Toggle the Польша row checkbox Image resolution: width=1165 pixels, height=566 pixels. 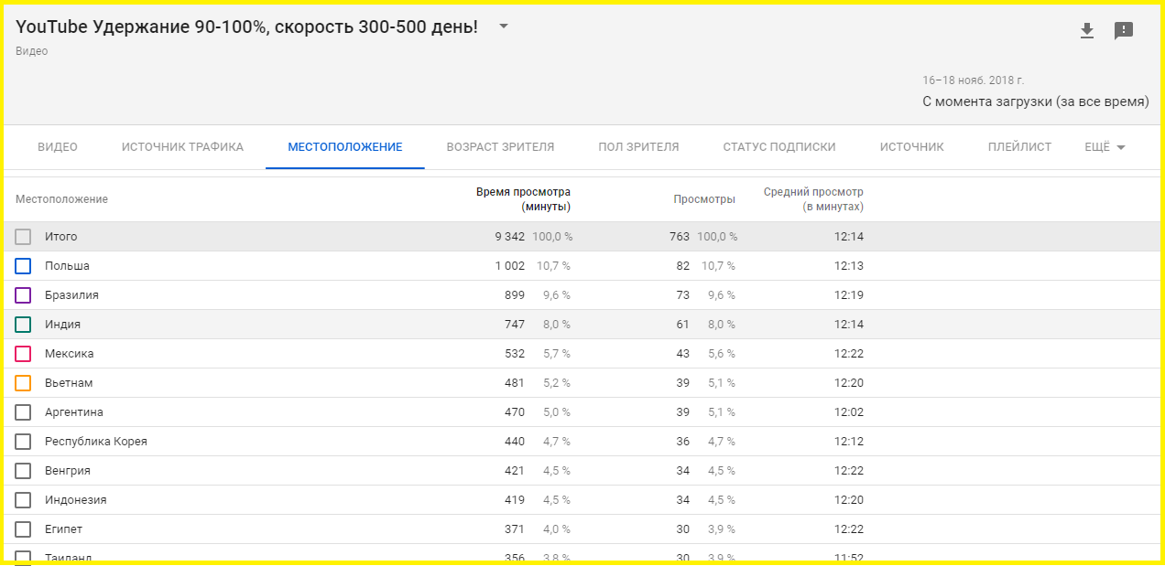pyautogui.click(x=23, y=266)
